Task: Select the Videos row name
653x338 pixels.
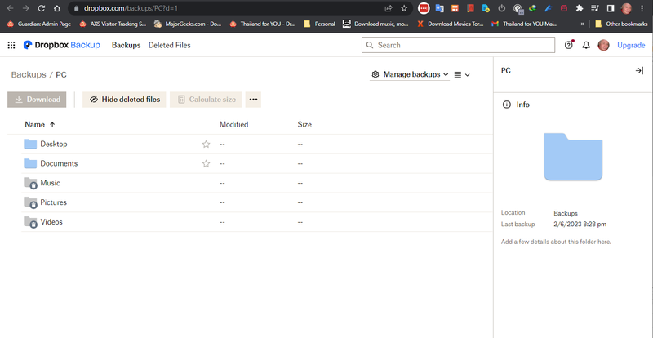Action: [x=51, y=222]
